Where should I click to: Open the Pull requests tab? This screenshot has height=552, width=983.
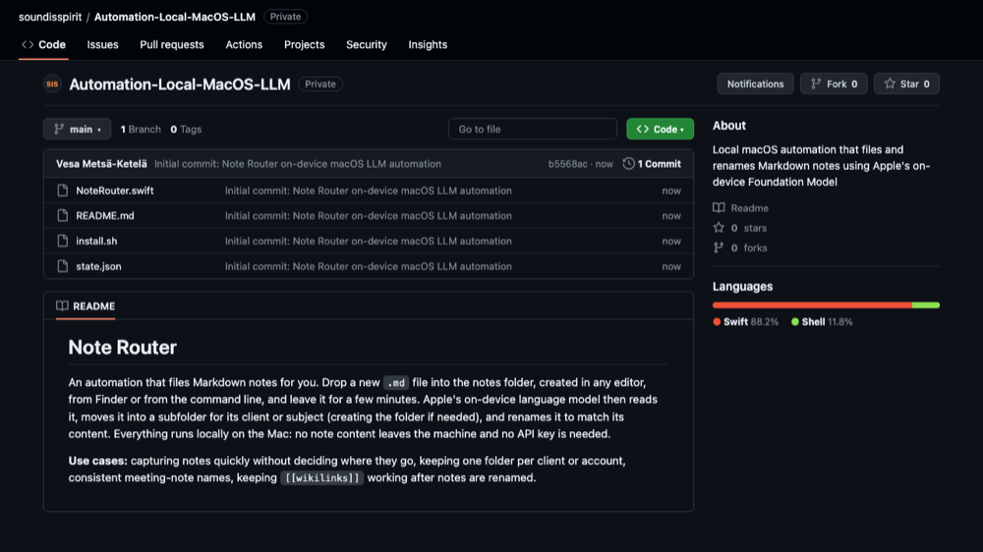(x=172, y=44)
